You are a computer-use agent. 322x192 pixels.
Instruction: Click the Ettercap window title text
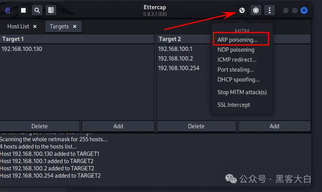[x=155, y=7]
